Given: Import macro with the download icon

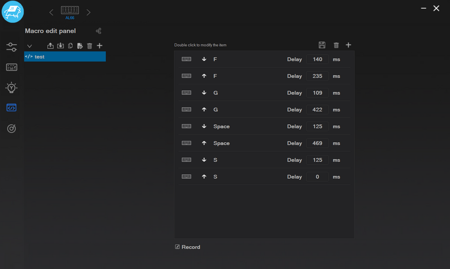Looking at the screenshot, I should click(60, 46).
